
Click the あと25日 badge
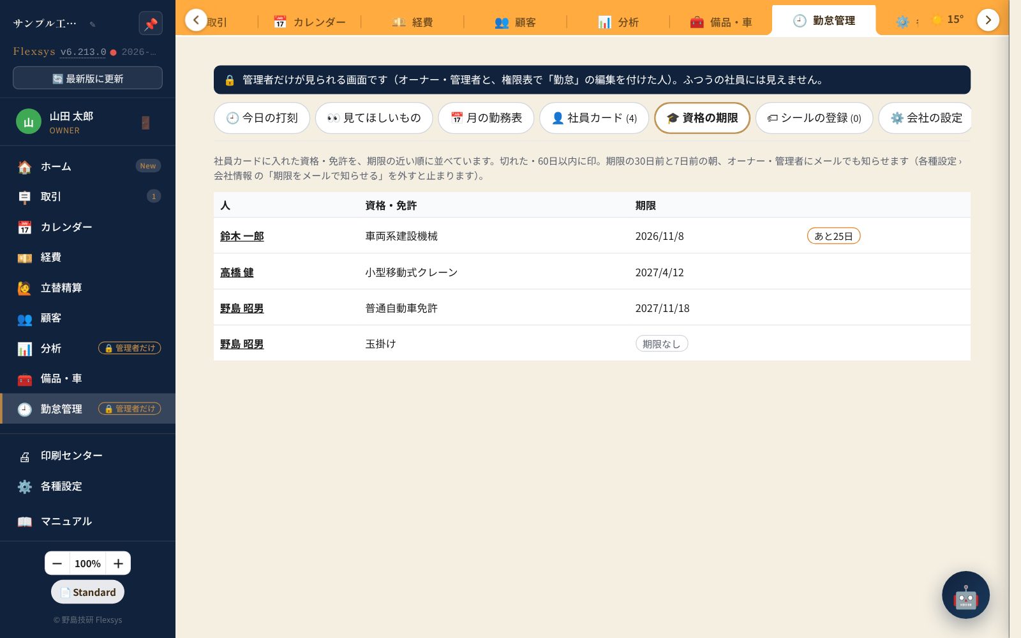click(x=834, y=236)
